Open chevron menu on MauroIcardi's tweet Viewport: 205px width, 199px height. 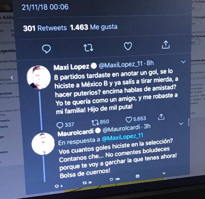[x=181, y=123]
